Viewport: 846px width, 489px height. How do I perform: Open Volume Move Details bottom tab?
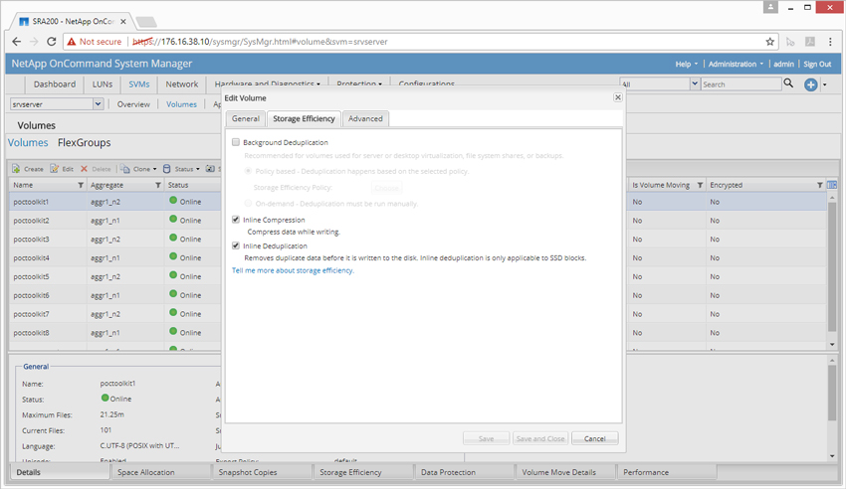click(x=565, y=472)
